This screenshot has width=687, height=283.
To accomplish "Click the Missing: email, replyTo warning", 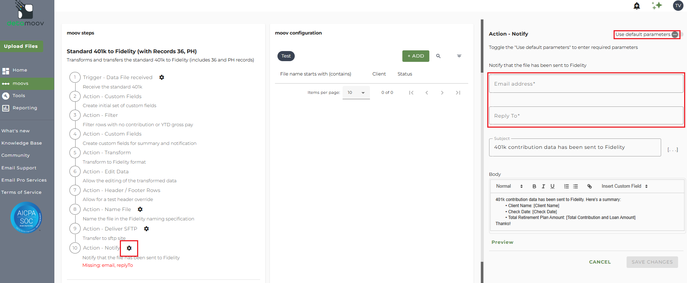I will coord(108,265).
